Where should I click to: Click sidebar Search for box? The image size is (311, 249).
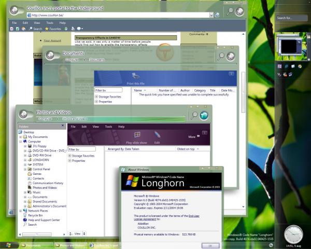click(291, 18)
